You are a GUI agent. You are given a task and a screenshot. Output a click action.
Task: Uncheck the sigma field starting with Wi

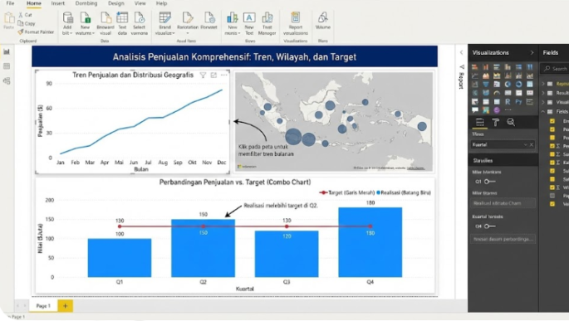(552, 187)
